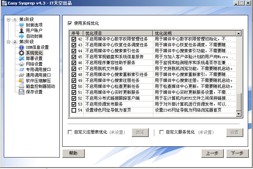Open 磁盘控制器驱动 in the tree
This screenshot has width=253, height=169.
(40, 86)
